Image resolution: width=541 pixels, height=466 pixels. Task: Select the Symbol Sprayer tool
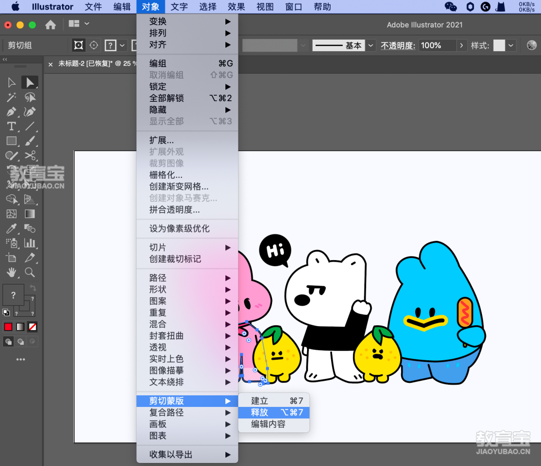coord(12,243)
